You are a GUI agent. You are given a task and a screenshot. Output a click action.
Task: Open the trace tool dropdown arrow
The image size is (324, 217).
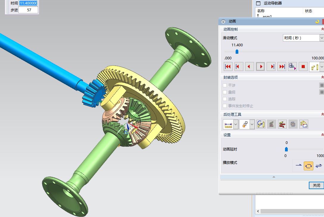pos(252,124)
